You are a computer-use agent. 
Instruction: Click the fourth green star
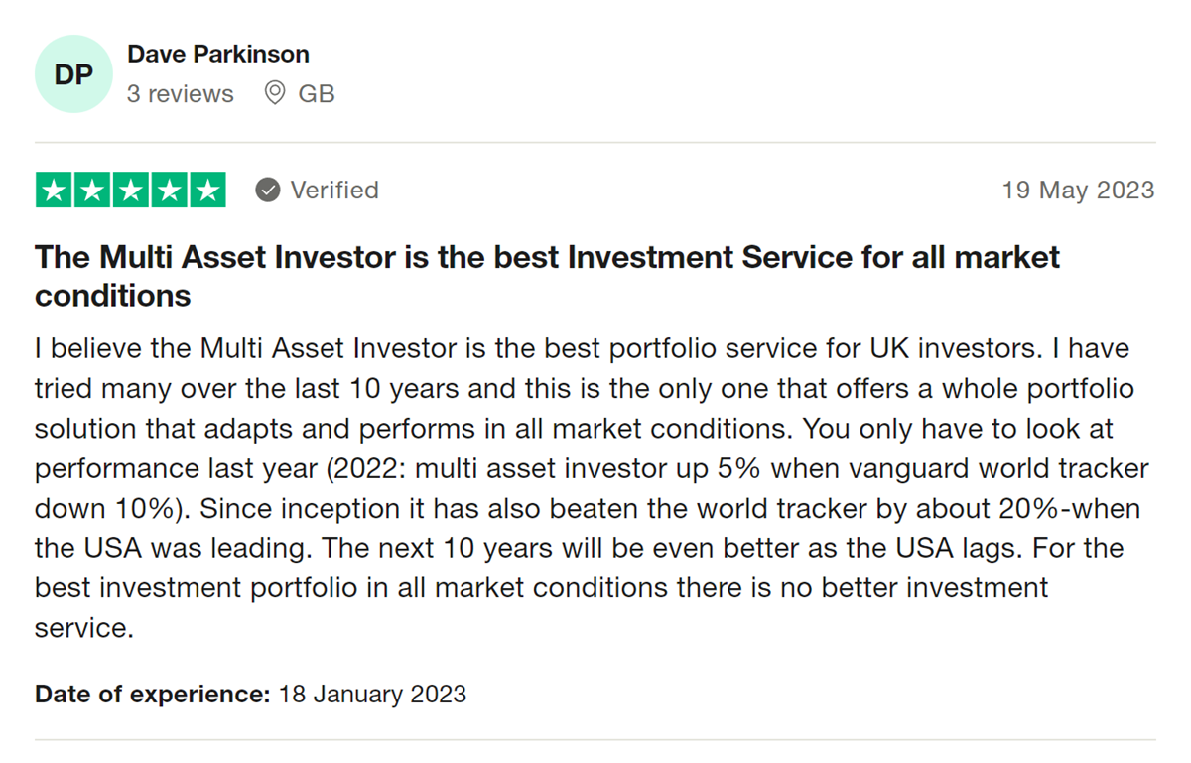[169, 190]
